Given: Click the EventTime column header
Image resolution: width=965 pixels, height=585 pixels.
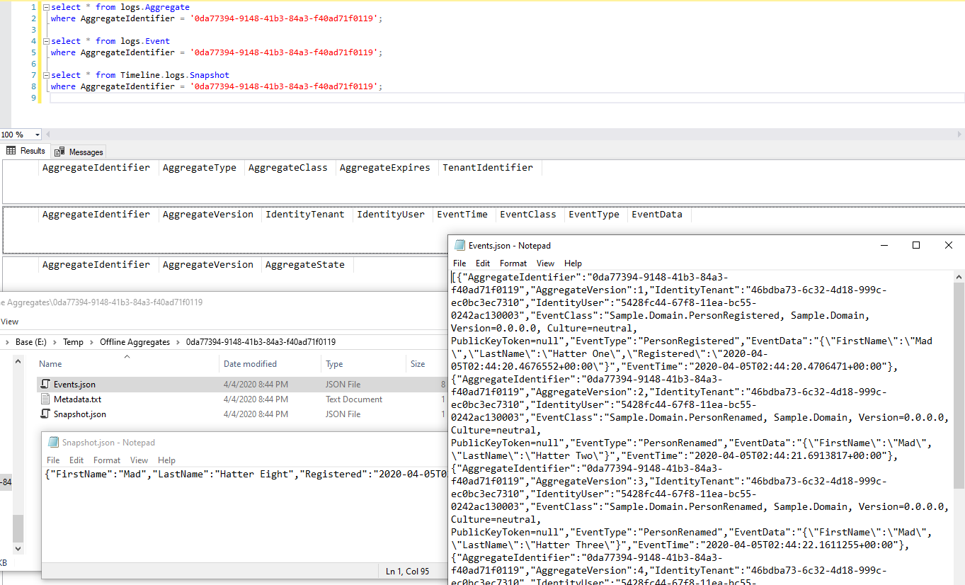Looking at the screenshot, I should 462,215.
